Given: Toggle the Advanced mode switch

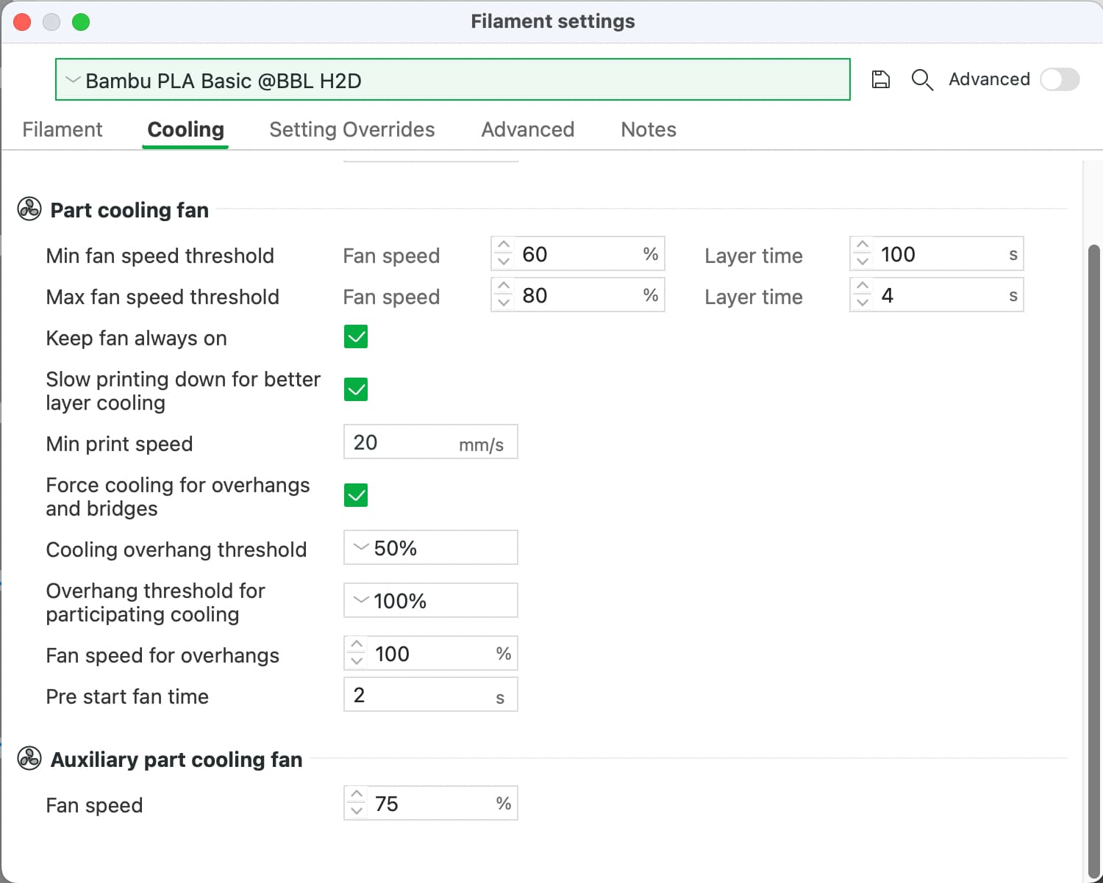Looking at the screenshot, I should (1060, 79).
